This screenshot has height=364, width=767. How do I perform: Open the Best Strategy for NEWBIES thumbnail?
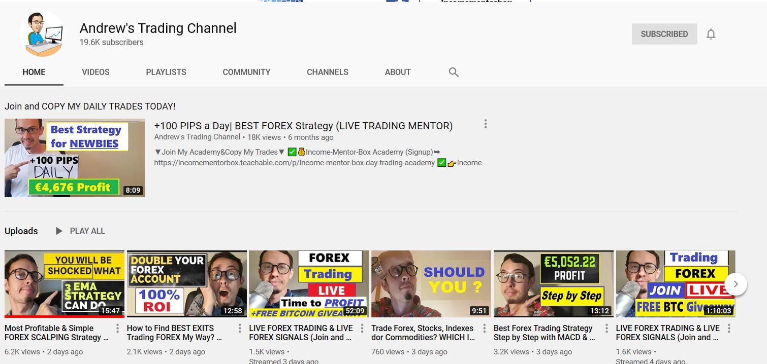click(75, 158)
